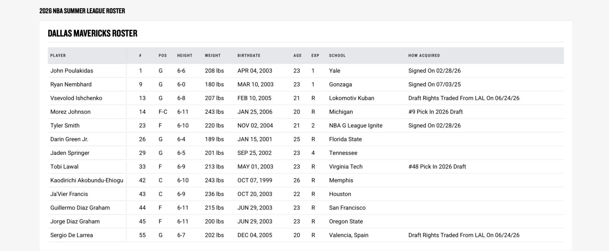Select Sergio De Larrea's name
Viewport: 609px width, 251px height.
71,235
